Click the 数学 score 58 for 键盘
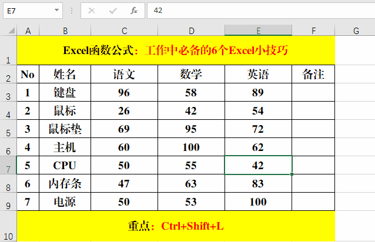Screen dimensions: 375x242 [192, 92]
